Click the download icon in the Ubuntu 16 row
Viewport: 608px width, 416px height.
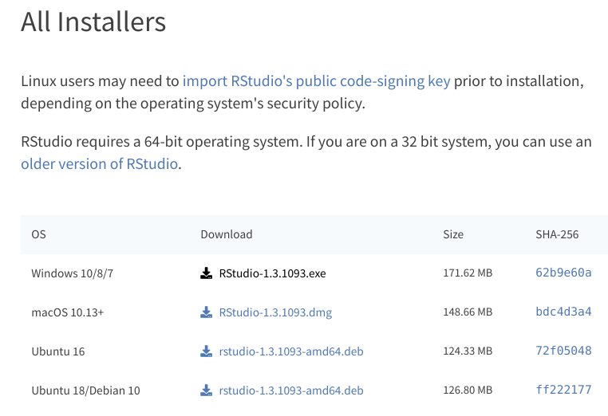pos(206,351)
